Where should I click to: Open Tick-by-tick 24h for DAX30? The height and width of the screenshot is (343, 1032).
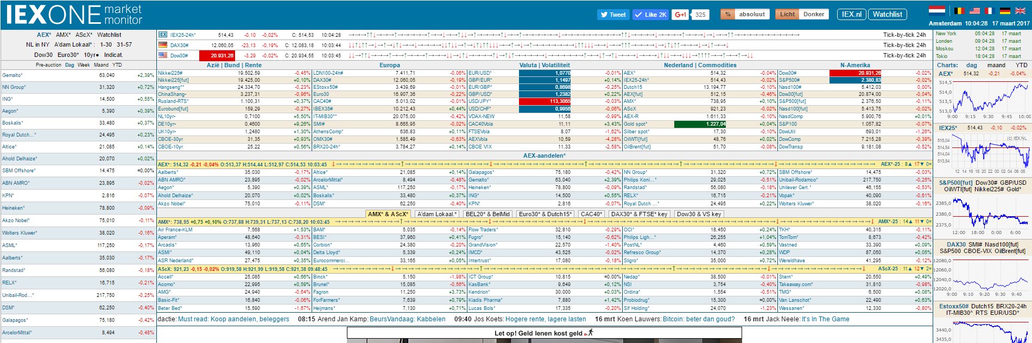point(904,45)
